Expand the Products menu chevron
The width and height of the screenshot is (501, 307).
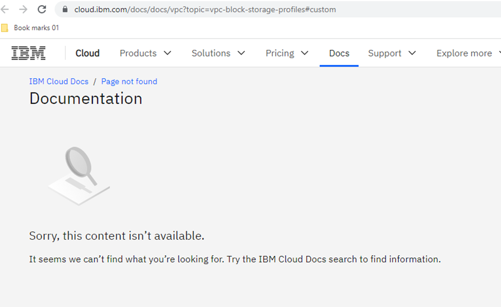[168, 53]
